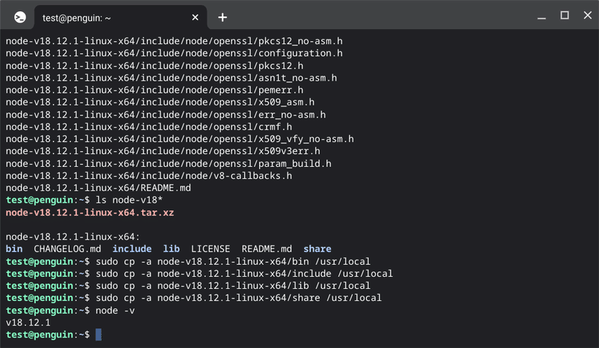Click the sudo cp include /usr/local command

(x=244, y=273)
